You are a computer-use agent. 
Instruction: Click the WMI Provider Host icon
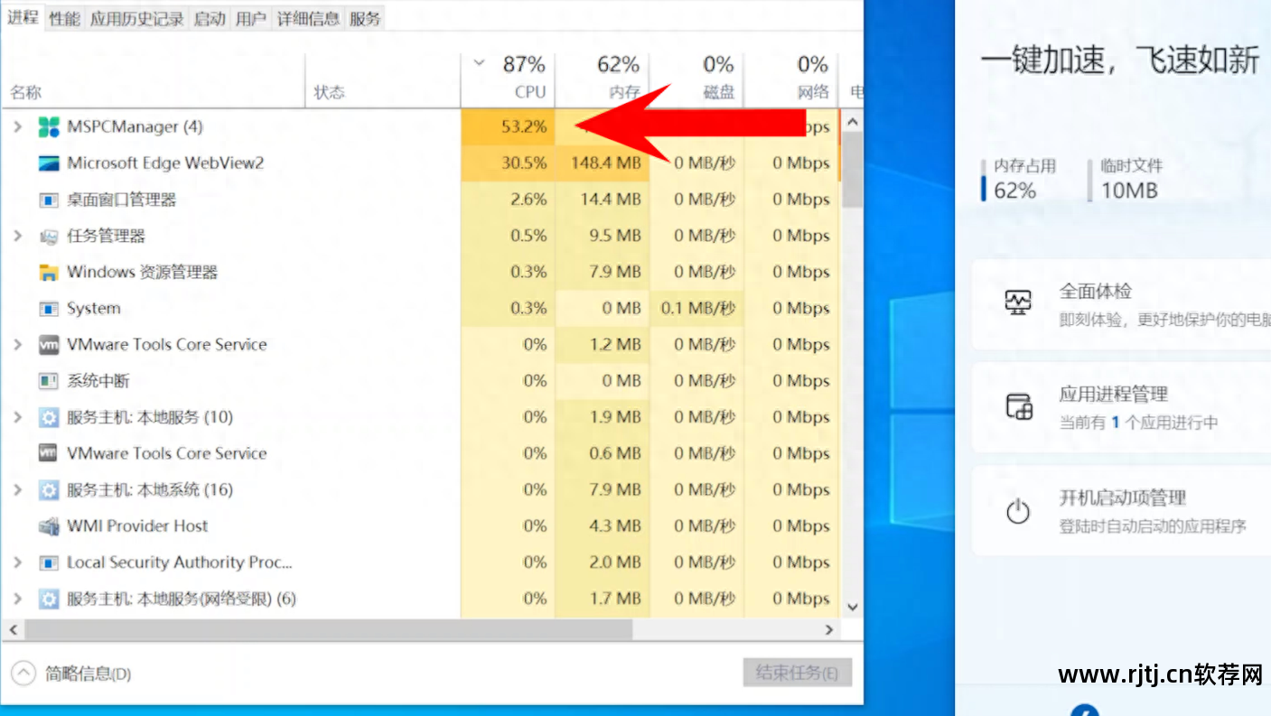tap(49, 526)
